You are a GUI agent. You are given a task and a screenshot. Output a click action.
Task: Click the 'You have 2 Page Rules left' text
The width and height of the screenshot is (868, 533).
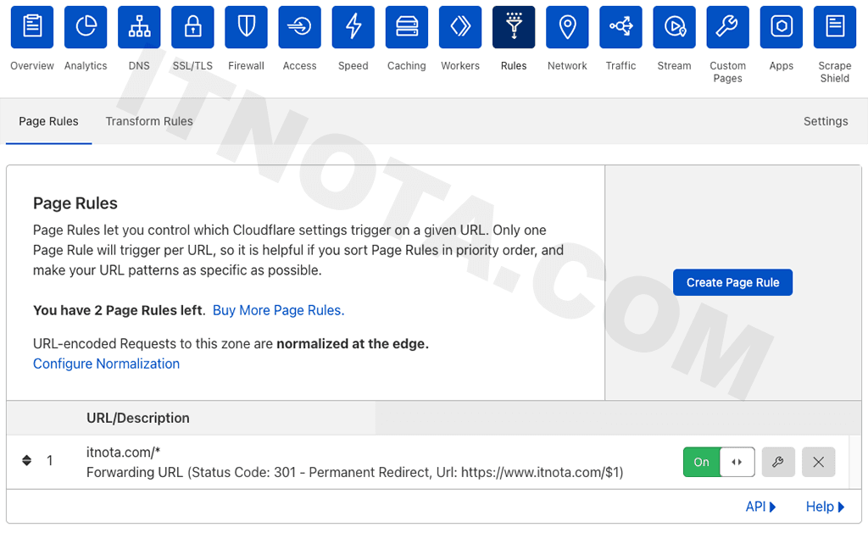119,310
